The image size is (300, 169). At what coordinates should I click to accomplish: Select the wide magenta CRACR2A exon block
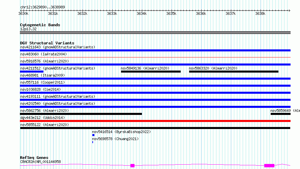click(x=269, y=166)
